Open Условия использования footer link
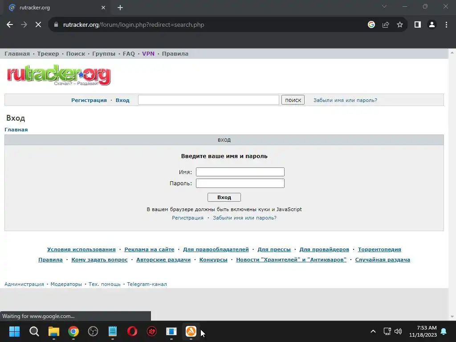Image resolution: width=456 pixels, height=342 pixels. tap(81, 249)
